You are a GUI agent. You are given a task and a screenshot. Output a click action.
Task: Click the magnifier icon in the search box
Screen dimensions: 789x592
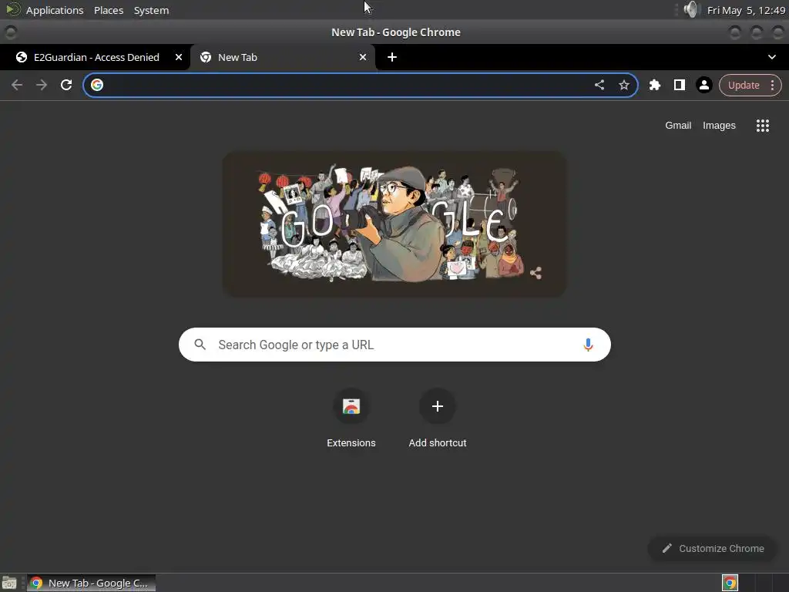[200, 345]
